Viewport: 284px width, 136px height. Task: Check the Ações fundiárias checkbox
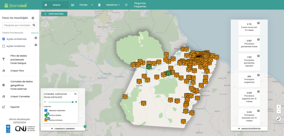pos(3,46)
